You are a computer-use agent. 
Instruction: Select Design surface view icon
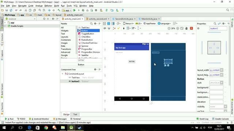pyautogui.click(x=104, y=23)
